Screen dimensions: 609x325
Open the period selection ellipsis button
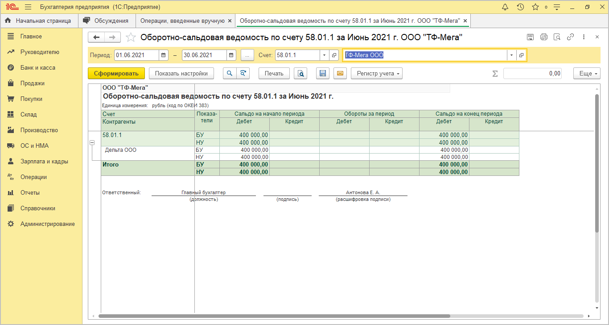tap(247, 55)
